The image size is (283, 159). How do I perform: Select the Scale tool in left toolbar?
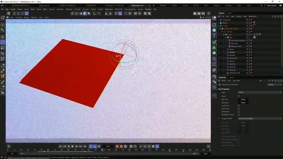[x=3, y=48]
